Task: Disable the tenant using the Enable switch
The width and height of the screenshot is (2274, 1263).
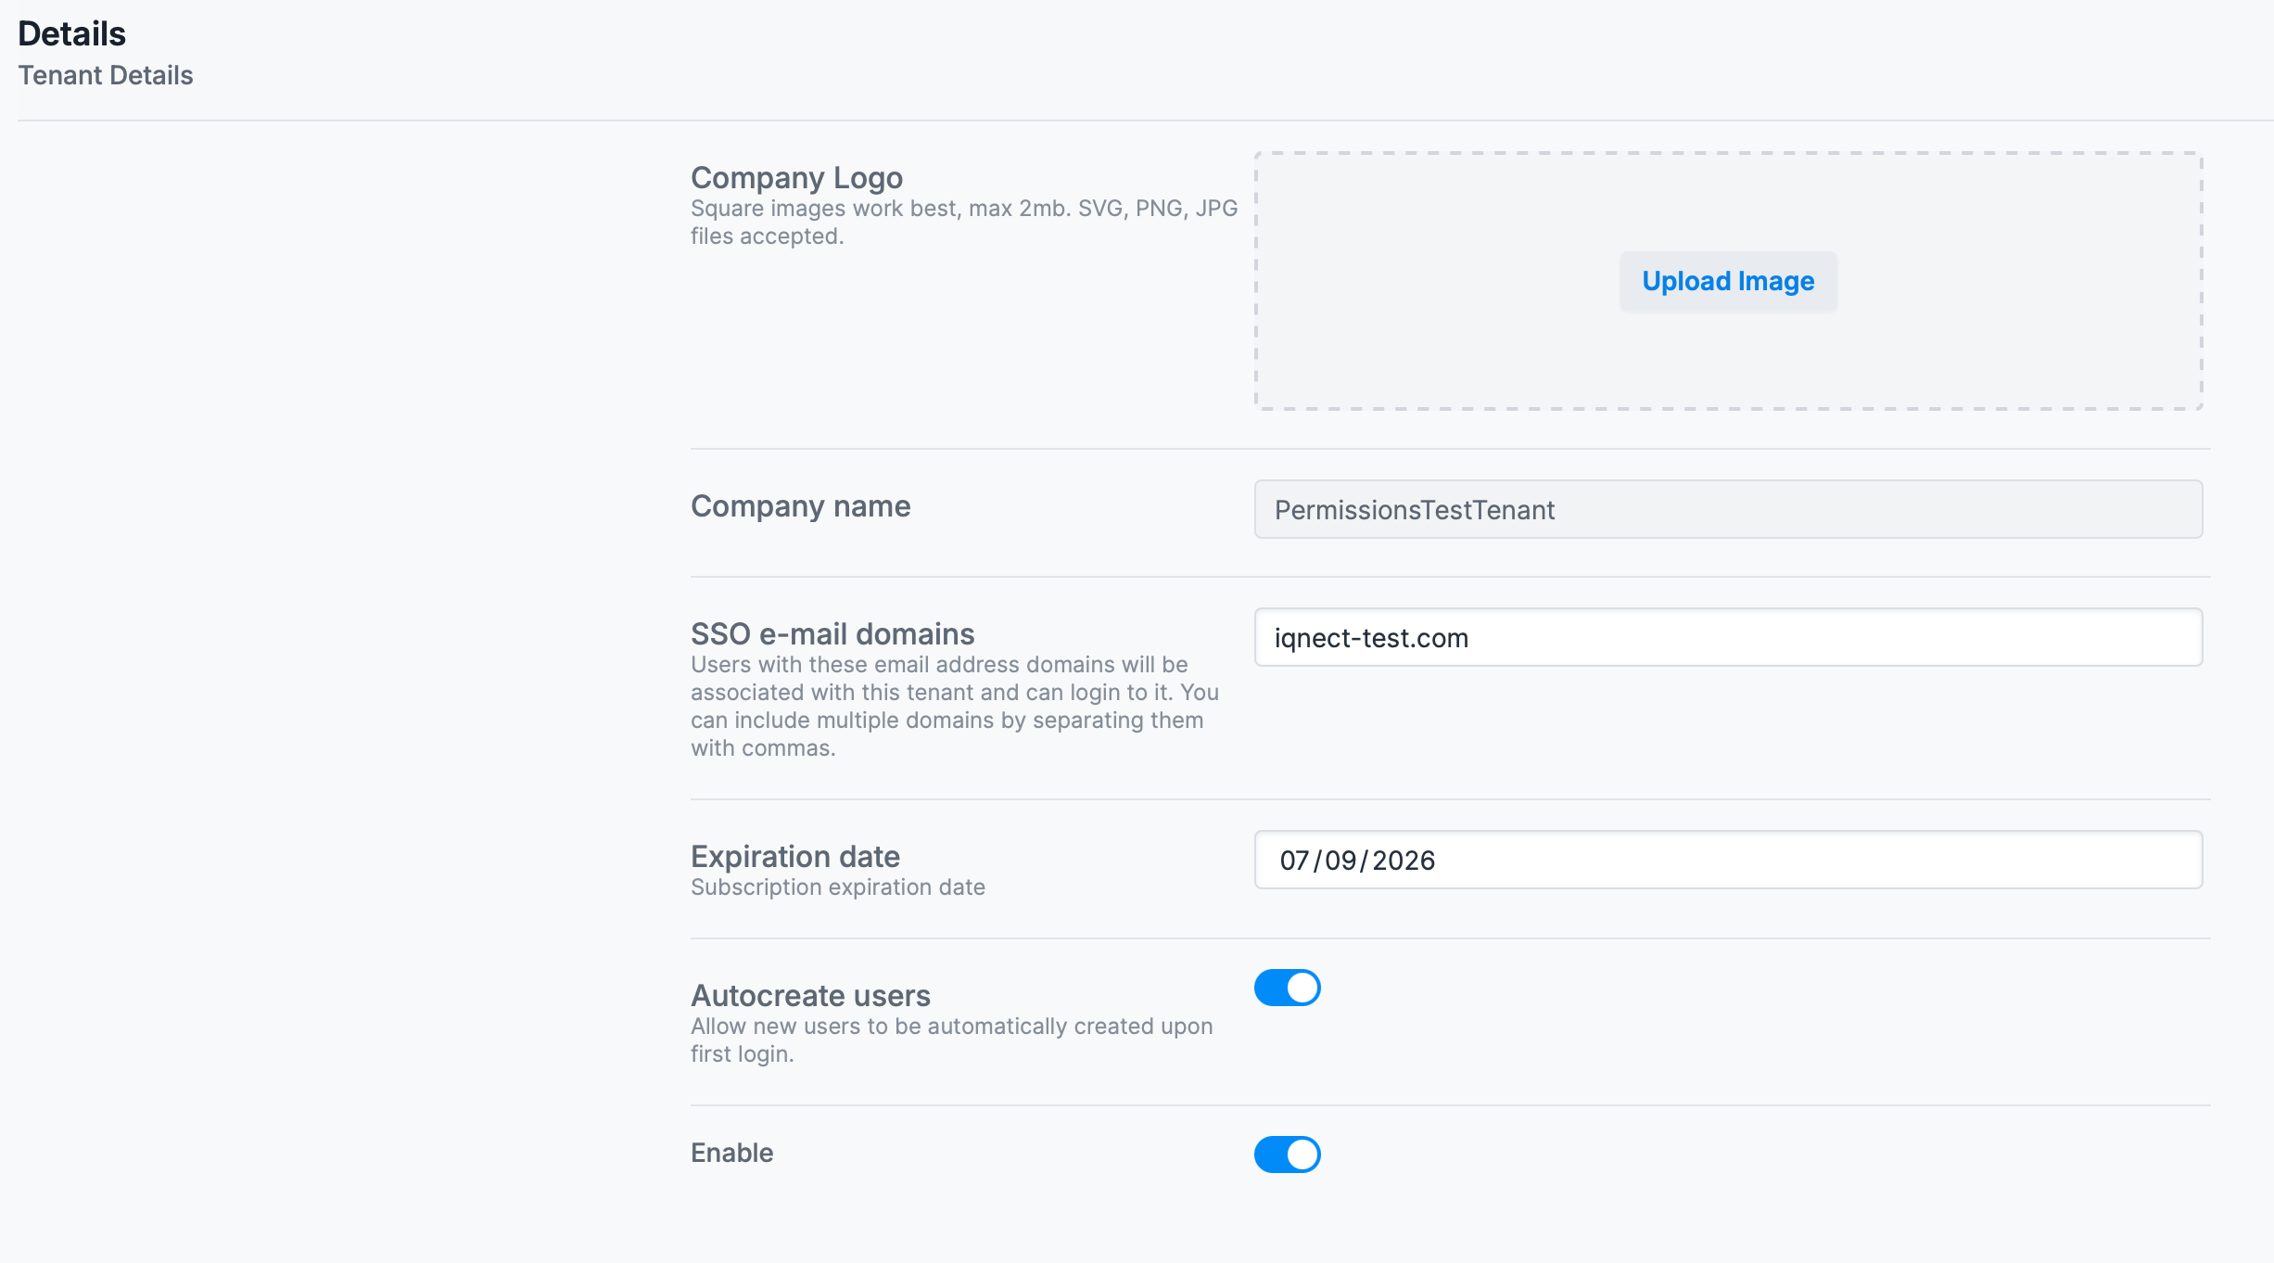Action: point(1287,1155)
